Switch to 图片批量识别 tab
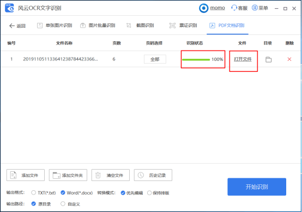 (x=98, y=26)
